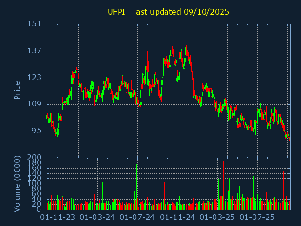Select the 95 price tick label
This screenshot has height=226, width=301.
[x=36, y=131]
